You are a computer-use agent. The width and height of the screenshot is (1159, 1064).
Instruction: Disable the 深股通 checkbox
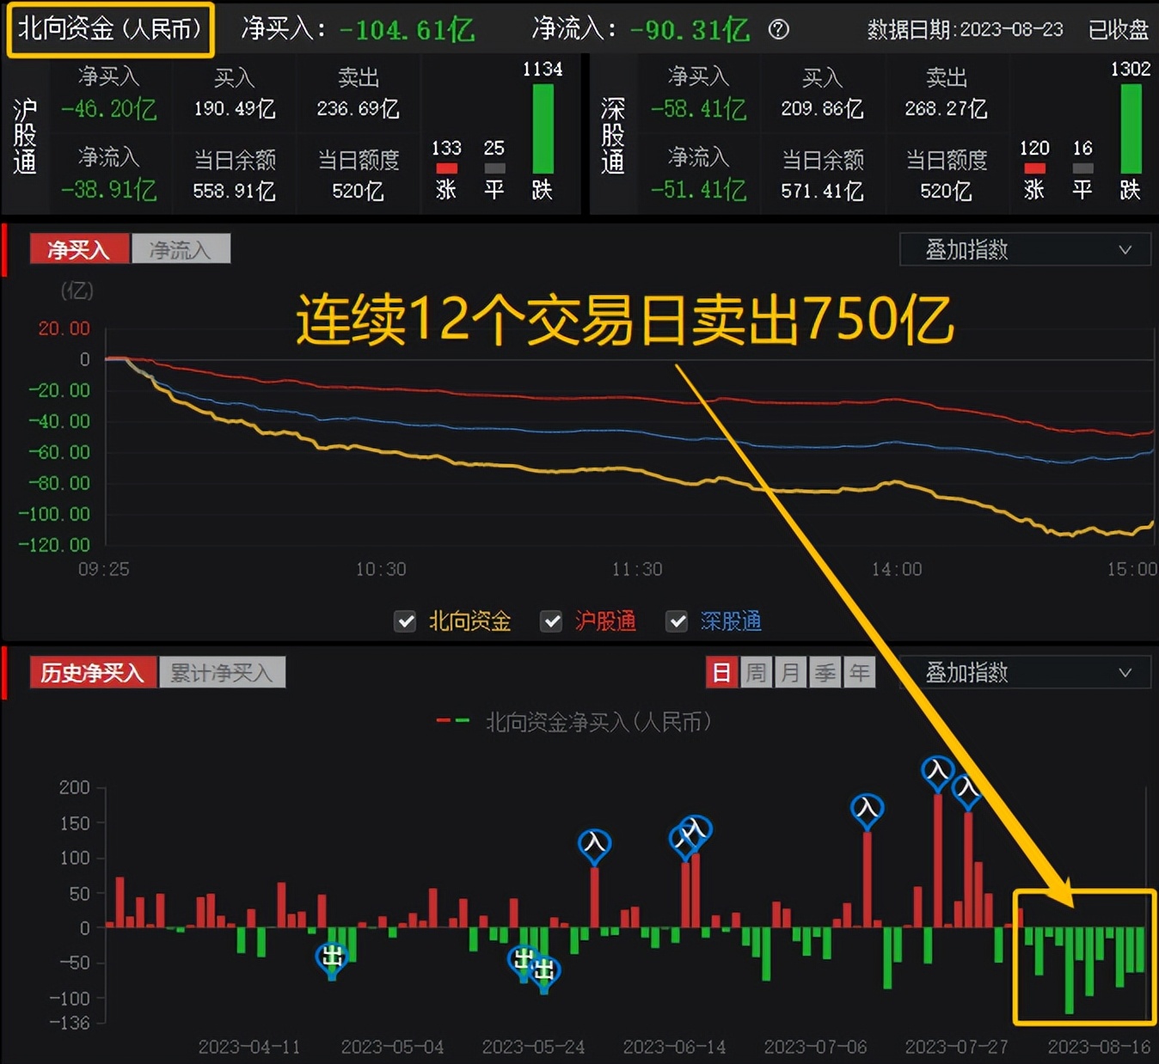[x=677, y=621]
